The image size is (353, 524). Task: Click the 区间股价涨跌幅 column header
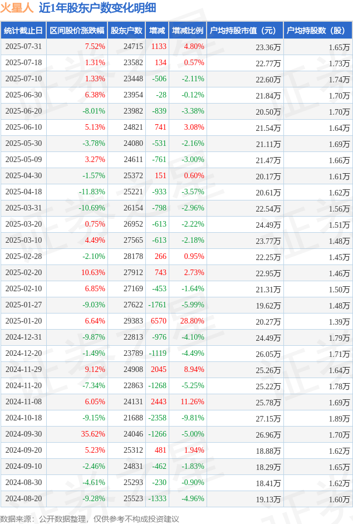[x=77, y=31]
